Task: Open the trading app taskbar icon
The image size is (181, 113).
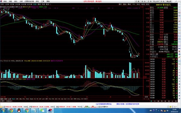Action: [x=50, y=111]
